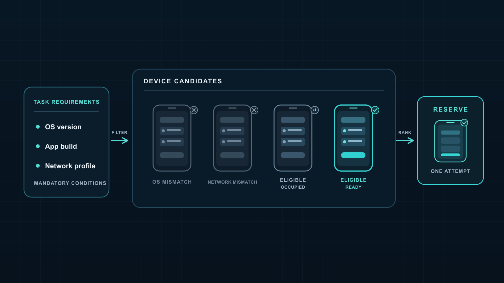Click the FILTER arrow
This screenshot has height=283, width=504.
120,141
